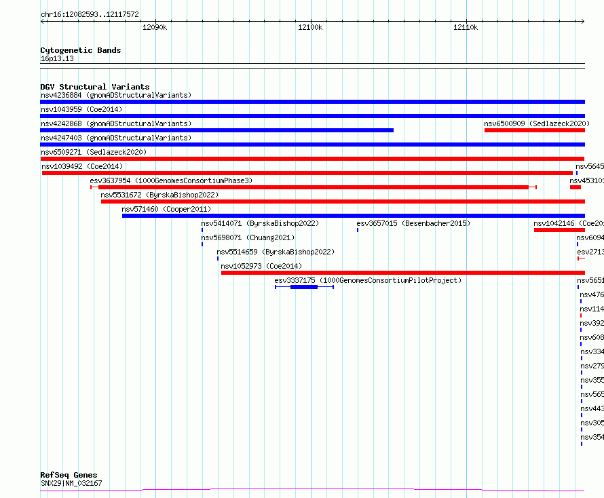Open nsv5531672 (ByrskaBishop2022) variant label
The image size is (604, 498).
point(159,195)
